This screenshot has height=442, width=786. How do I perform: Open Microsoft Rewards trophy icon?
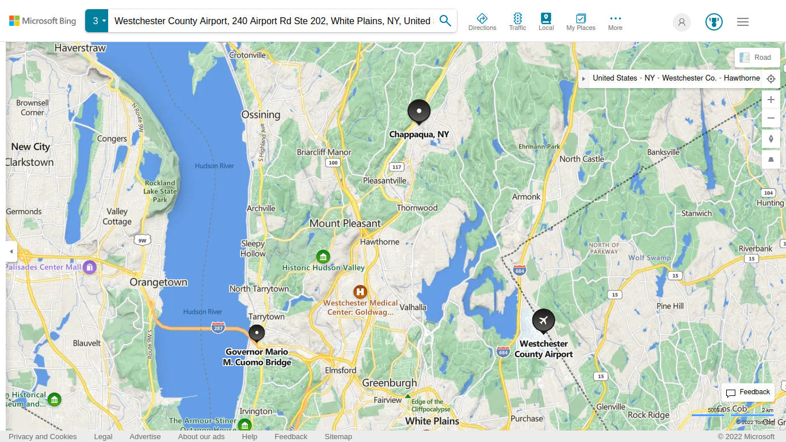[714, 22]
